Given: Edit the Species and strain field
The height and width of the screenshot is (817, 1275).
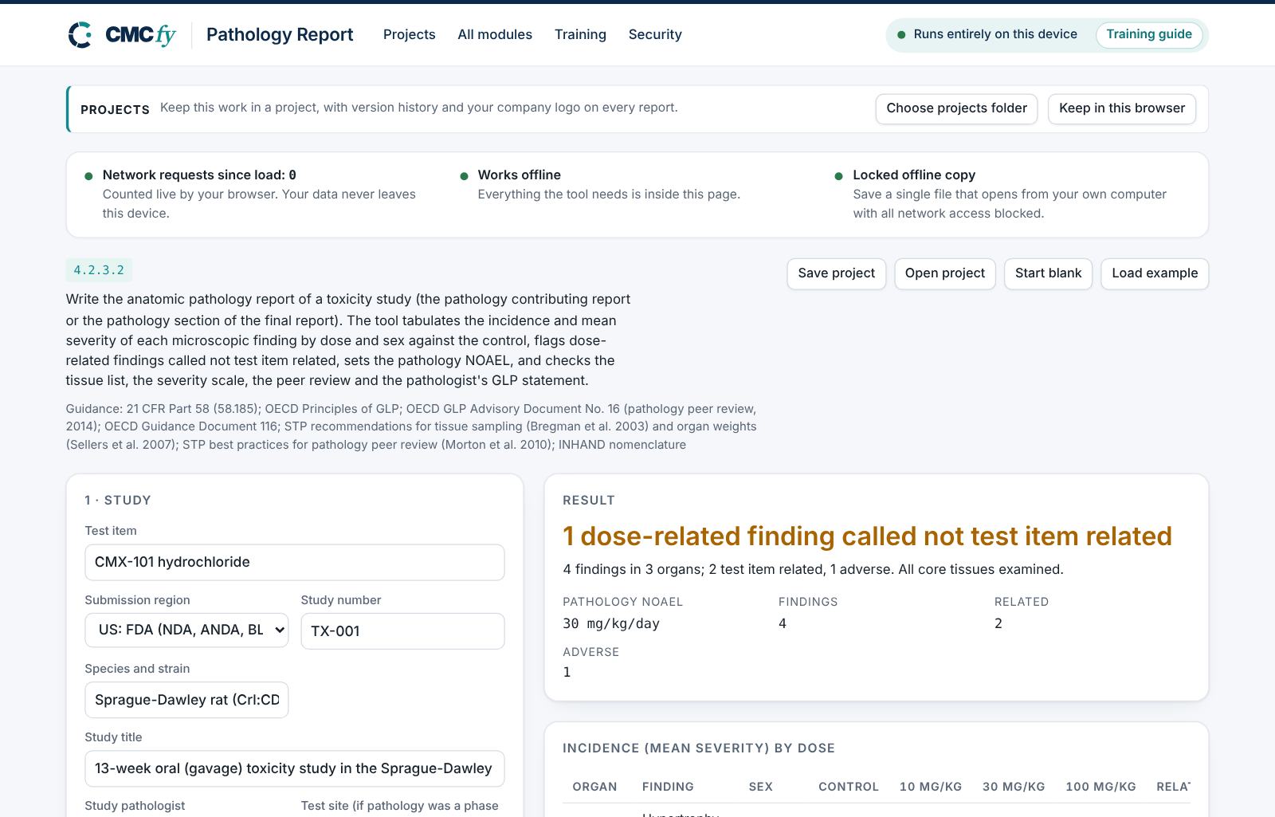Looking at the screenshot, I should pos(186,700).
